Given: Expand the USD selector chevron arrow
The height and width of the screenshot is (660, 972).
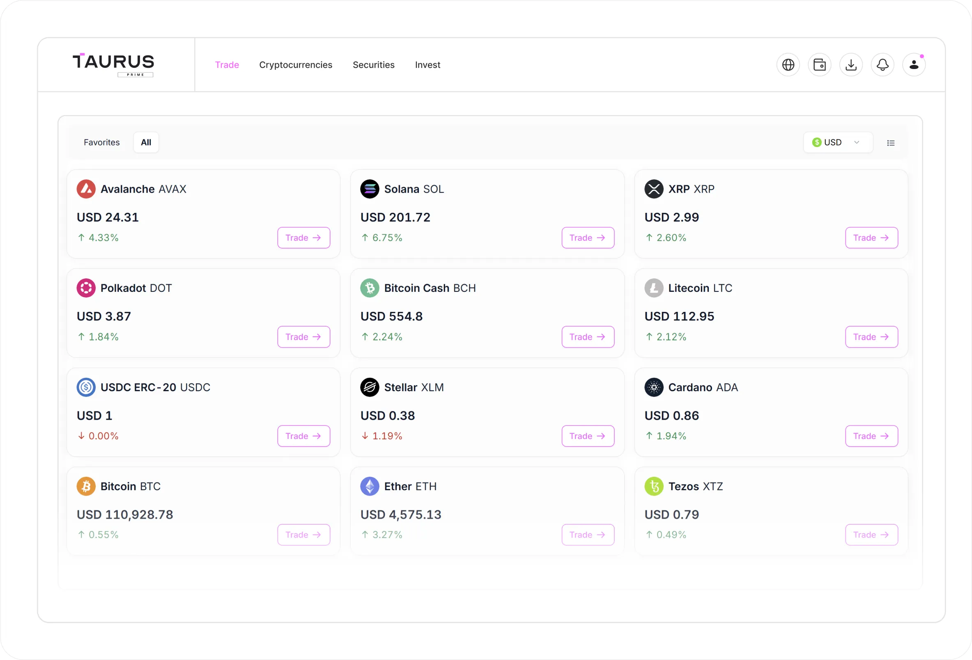Looking at the screenshot, I should click(x=857, y=142).
